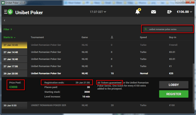Click the Unibet Poker title text

(29, 13)
